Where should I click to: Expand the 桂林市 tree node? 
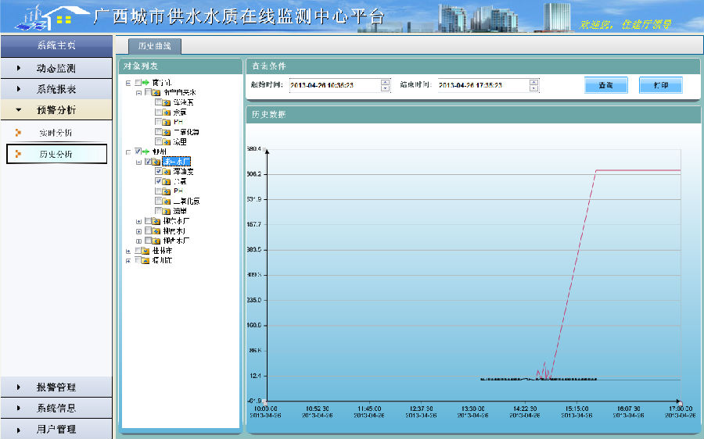tap(128, 251)
